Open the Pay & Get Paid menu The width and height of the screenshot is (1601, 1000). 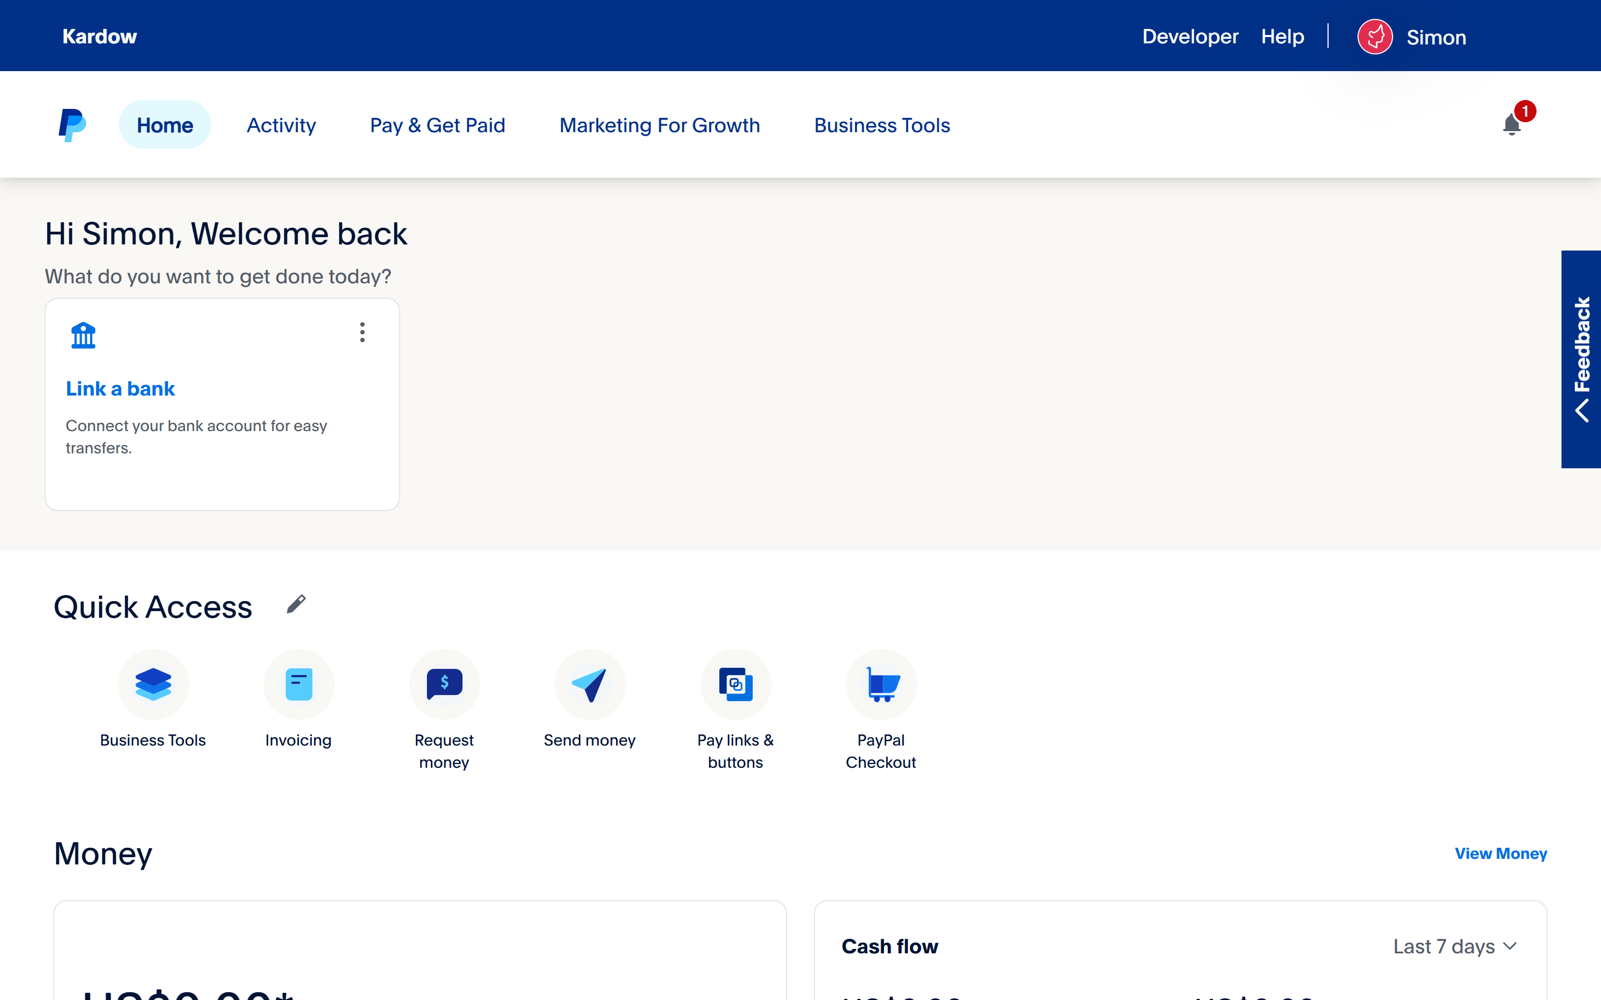click(x=437, y=125)
